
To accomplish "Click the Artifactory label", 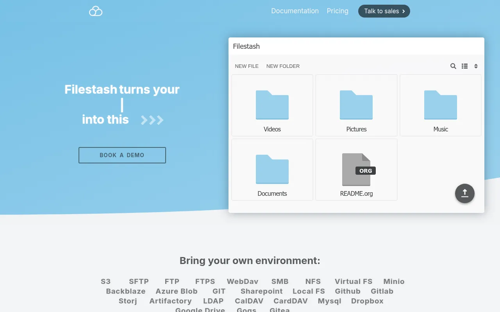I will pyautogui.click(x=170, y=301).
